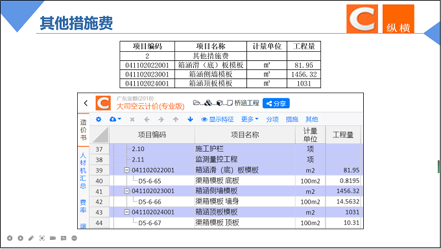Select the pen annotation tool icon

[x=31, y=239]
